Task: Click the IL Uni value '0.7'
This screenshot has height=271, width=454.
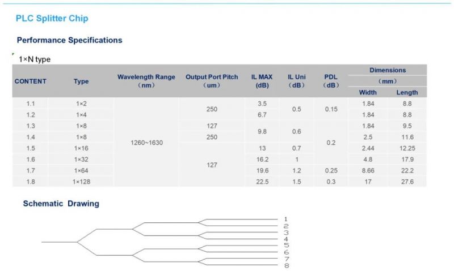Action: pyautogui.click(x=296, y=148)
